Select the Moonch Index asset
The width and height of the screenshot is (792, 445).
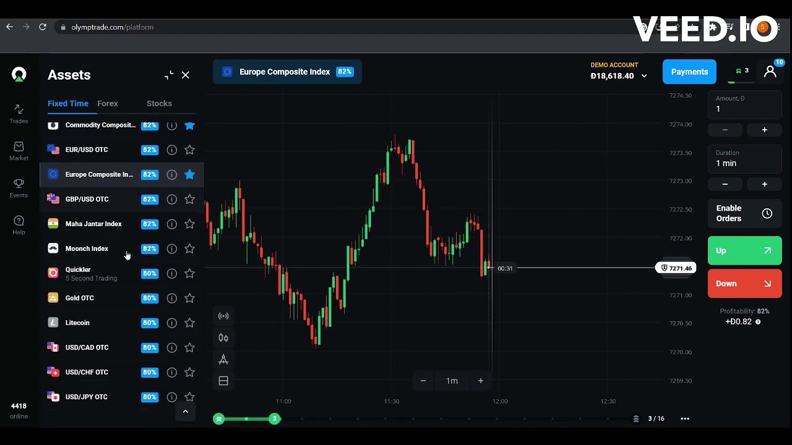coord(122,248)
